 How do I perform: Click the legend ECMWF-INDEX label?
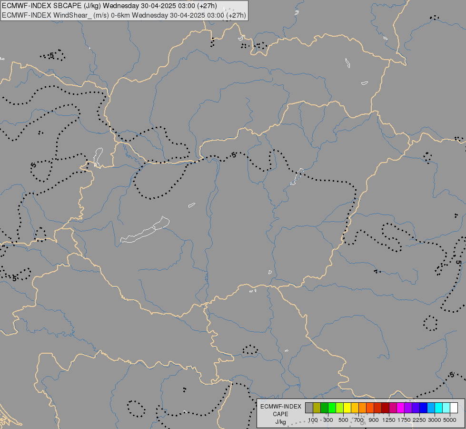(x=281, y=407)
